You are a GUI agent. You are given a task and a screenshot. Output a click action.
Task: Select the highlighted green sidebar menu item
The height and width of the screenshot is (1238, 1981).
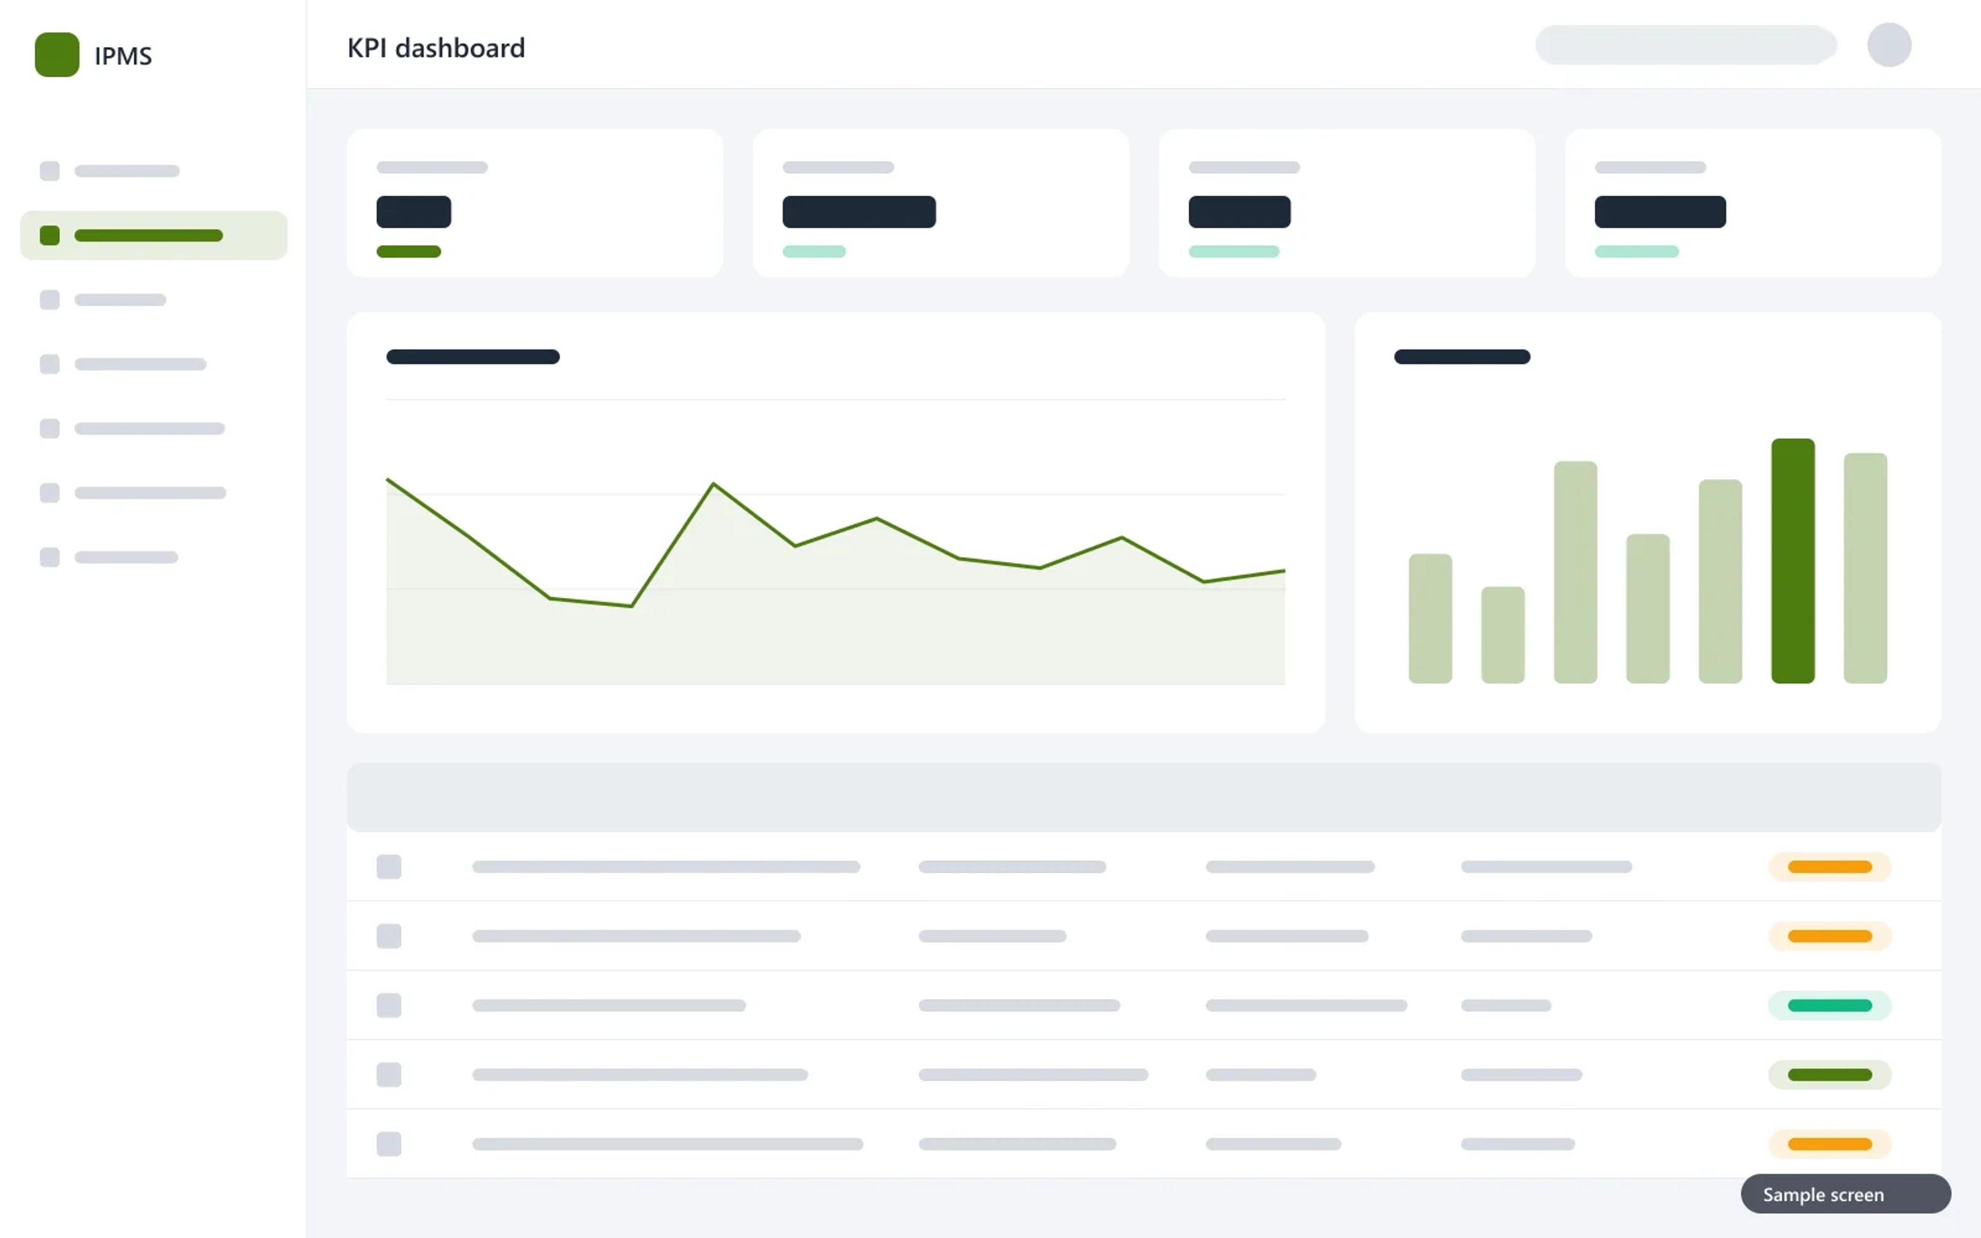(x=154, y=236)
